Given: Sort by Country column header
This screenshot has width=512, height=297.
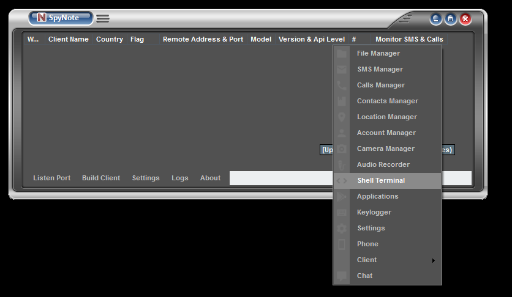Looking at the screenshot, I should (x=110, y=39).
